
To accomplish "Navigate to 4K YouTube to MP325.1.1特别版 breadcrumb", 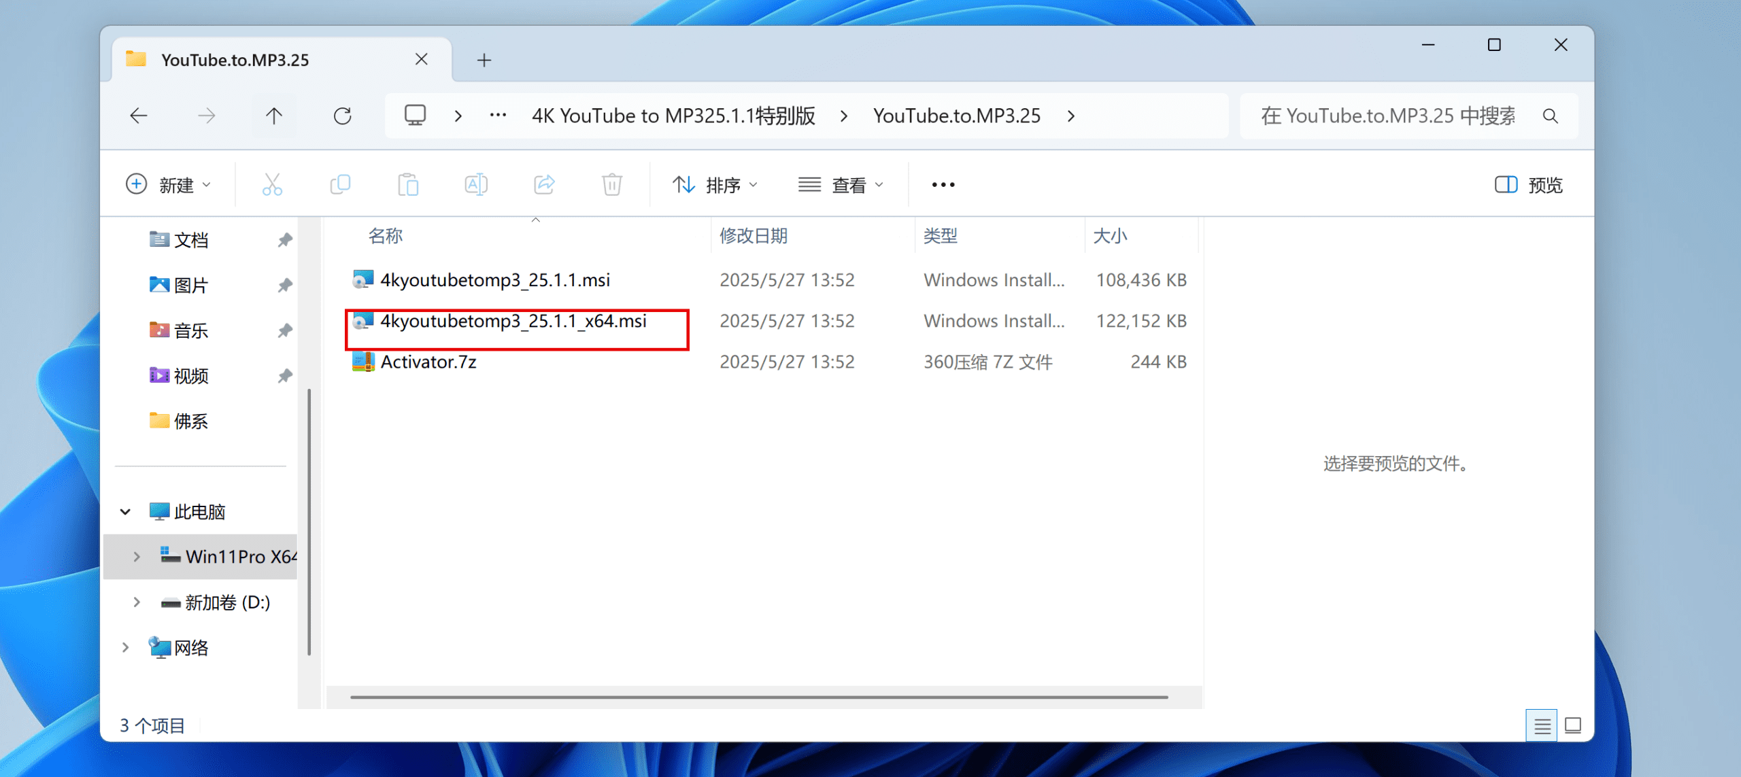I will click(x=673, y=116).
